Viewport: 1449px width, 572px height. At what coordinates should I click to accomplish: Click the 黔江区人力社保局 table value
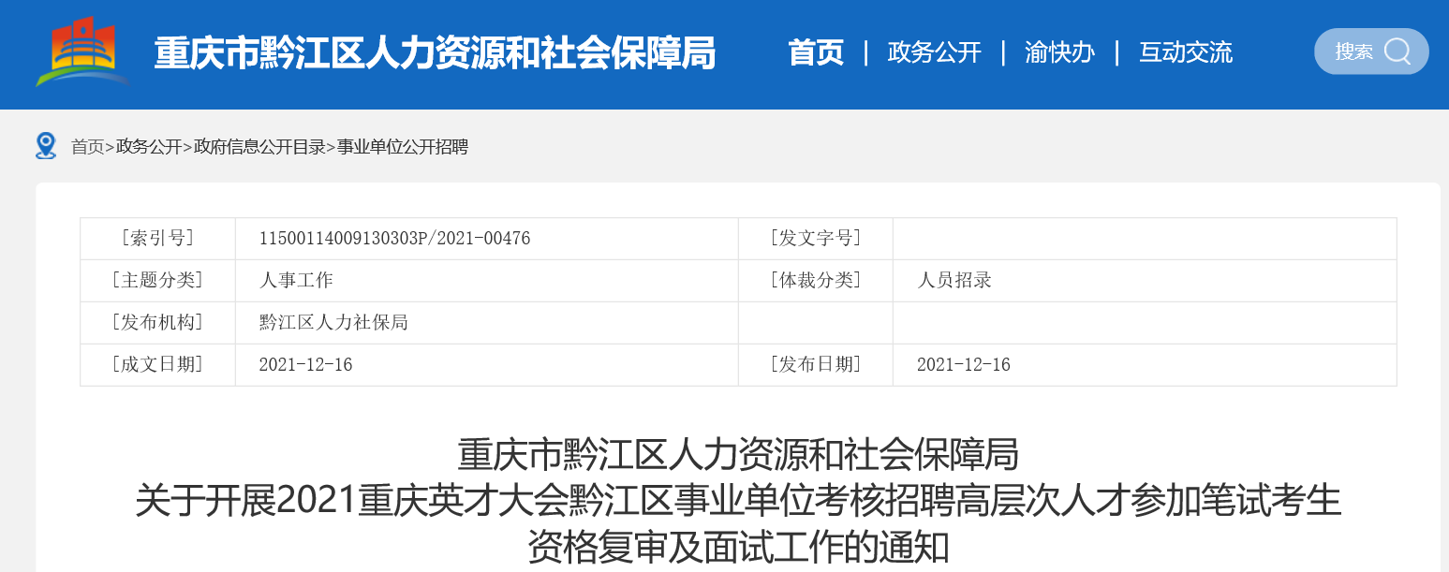[x=333, y=322]
